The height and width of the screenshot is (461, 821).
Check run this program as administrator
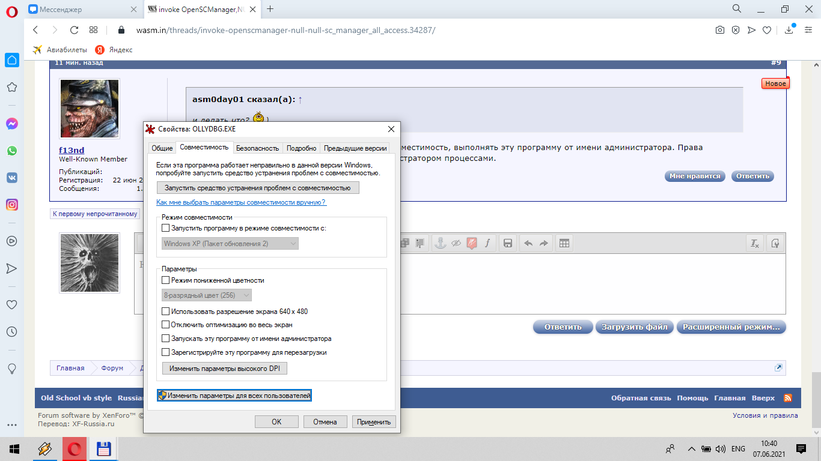click(166, 339)
